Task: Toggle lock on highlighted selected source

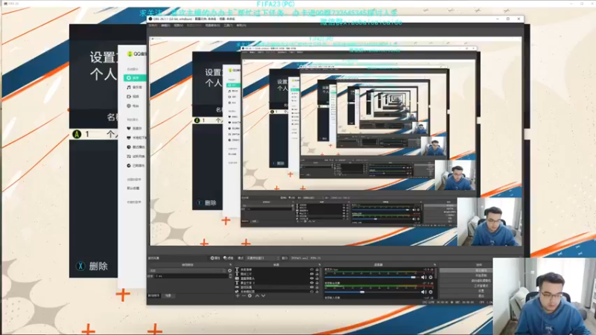Action: coord(317,287)
